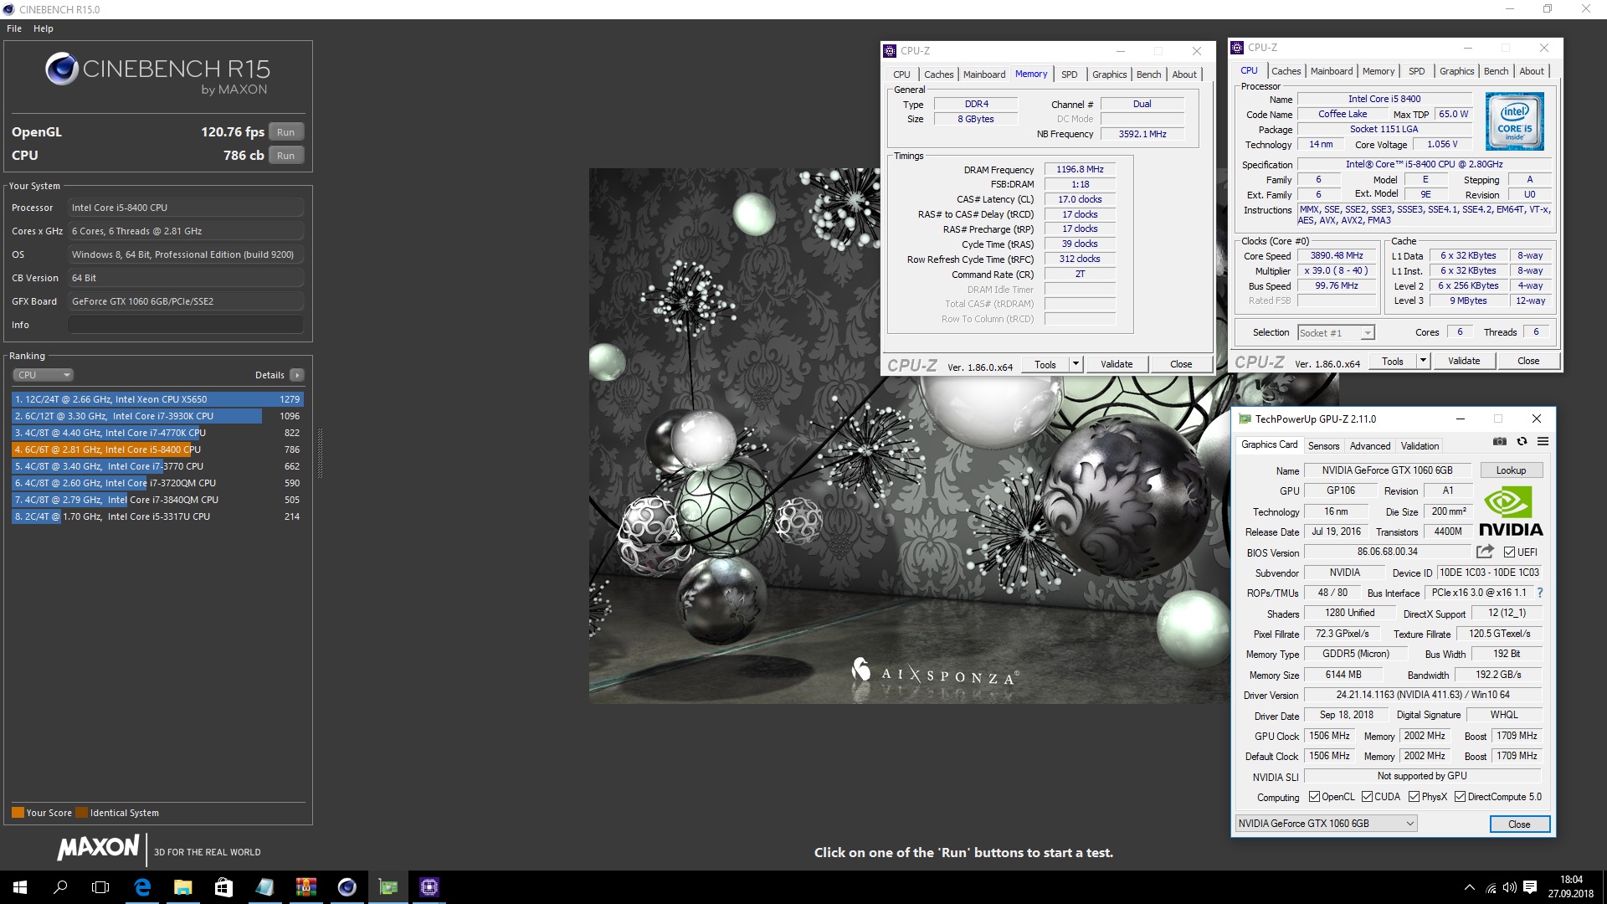
Task: Click the GPU-Z screenshot camera icon
Action: click(x=1500, y=441)
